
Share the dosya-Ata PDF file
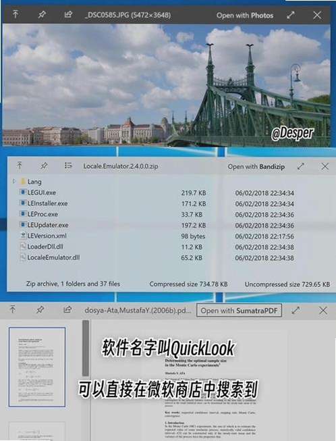click(67, 310)
